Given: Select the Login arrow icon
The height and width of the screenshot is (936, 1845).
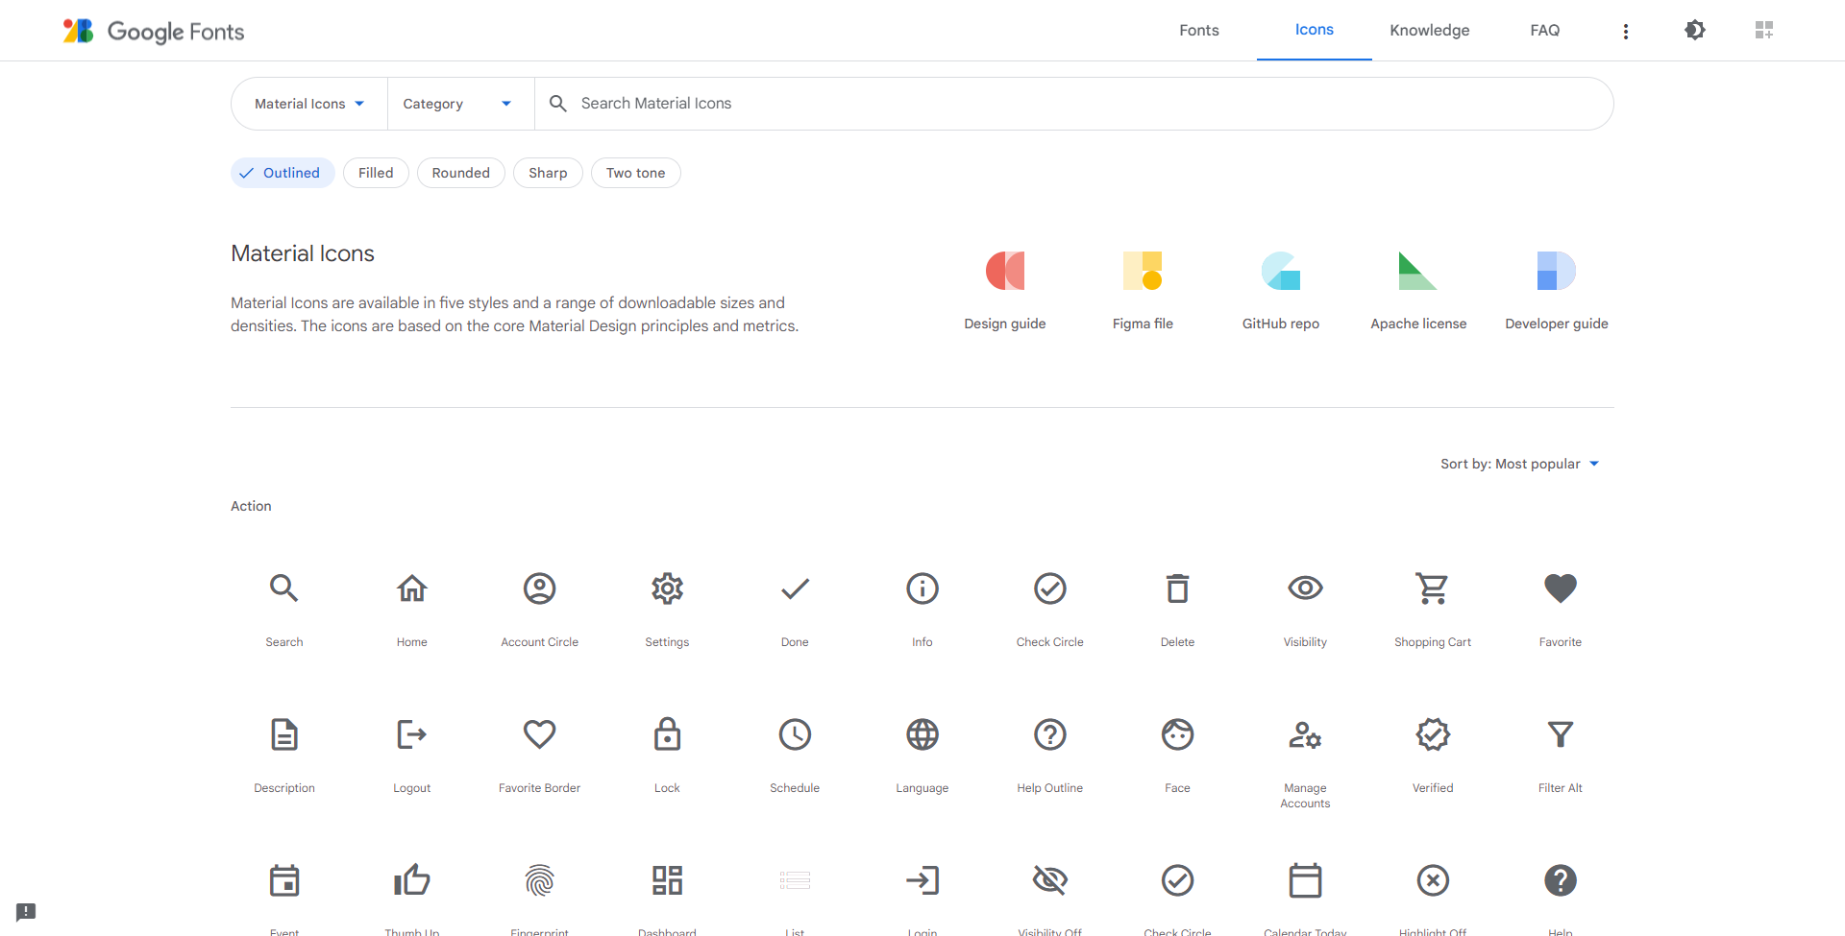Looking at the screenshot, I should pos(922,880).
